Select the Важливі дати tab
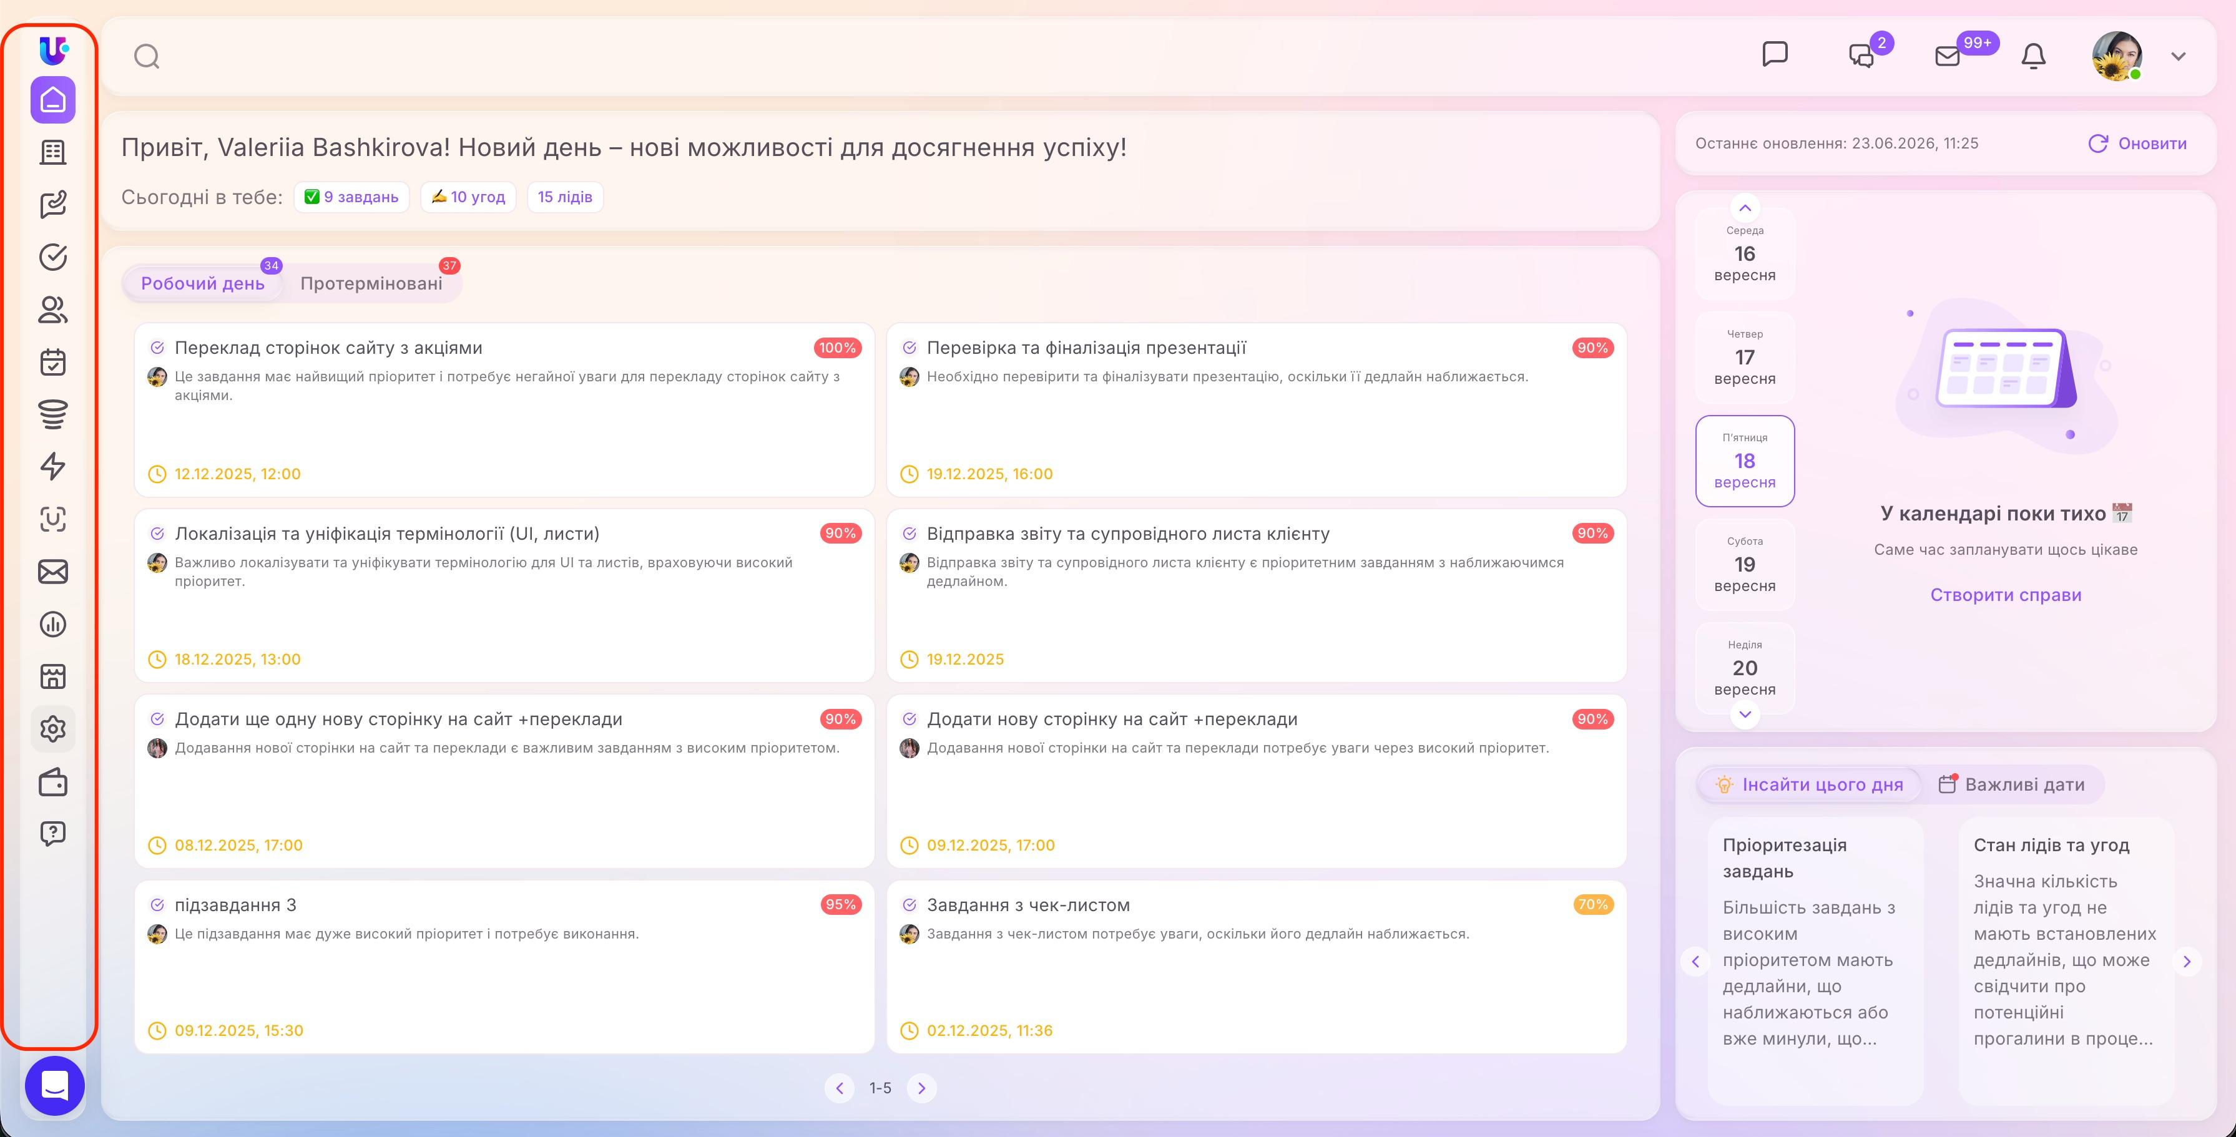The height and width of the screenshot is (1137, 2236). coord(2011,784)
